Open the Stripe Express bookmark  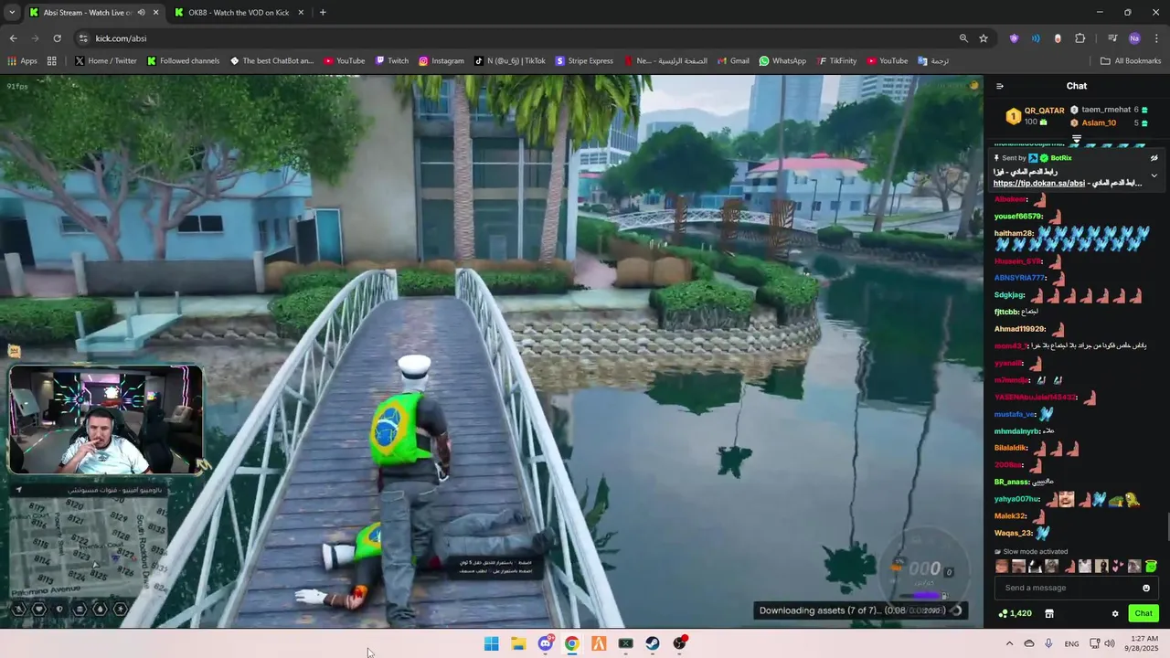pyautogui.click(x=584, y=61)
